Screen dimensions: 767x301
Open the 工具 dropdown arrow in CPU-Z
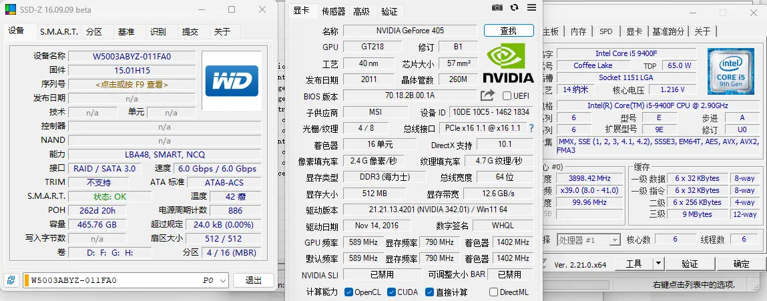pos(659,264)
